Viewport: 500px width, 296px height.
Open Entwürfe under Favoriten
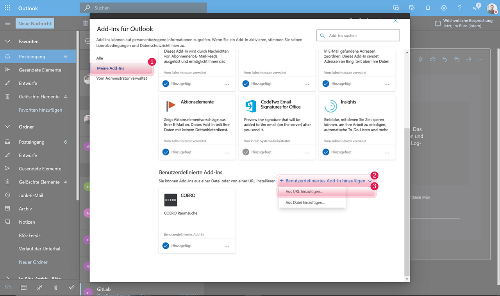click(38, 83)
